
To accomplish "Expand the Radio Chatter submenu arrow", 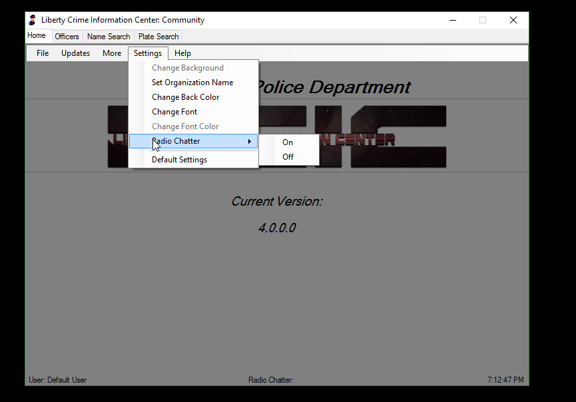I will click(x=250, y=141).
